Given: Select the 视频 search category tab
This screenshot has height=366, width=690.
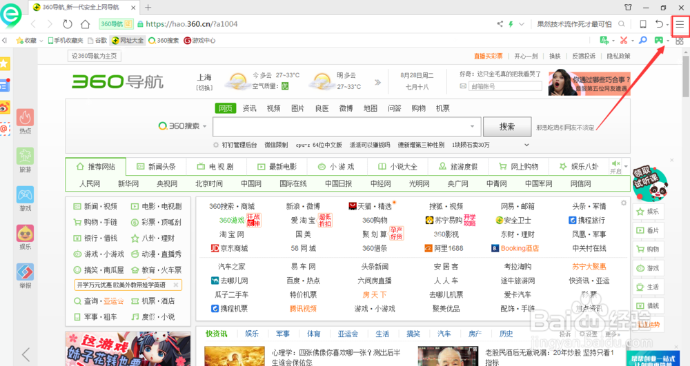Looking at the screenshot, I should [x=273, y=108].
